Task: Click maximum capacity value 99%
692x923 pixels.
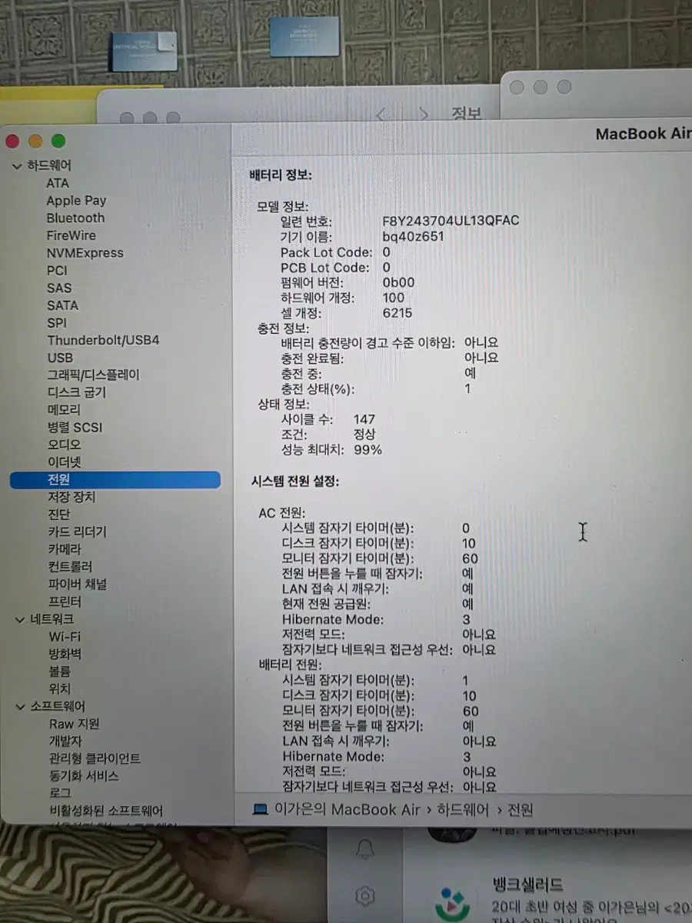Action: [x=368, y=450]
